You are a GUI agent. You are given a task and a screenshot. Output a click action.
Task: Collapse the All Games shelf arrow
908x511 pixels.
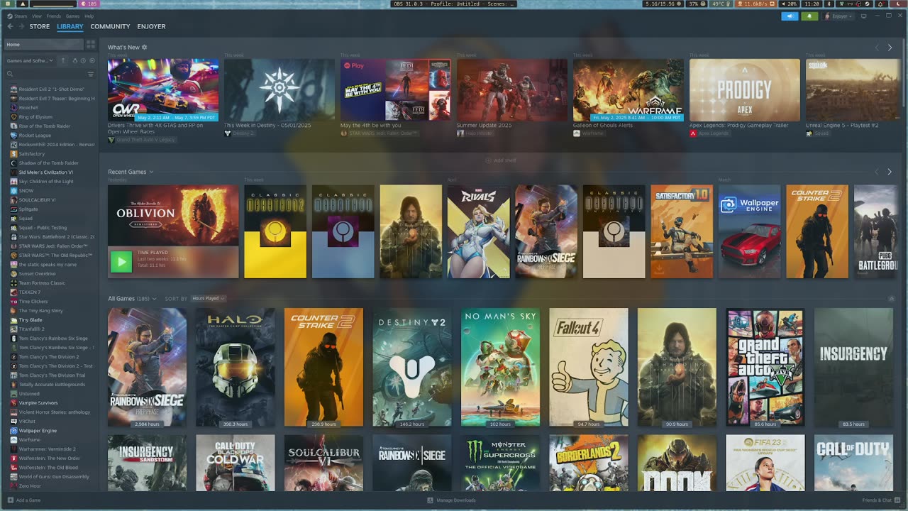(892, 299)
